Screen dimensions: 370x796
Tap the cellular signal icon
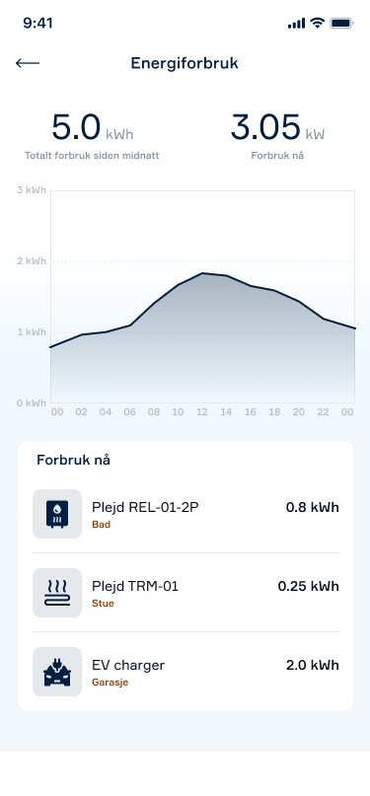296,24
